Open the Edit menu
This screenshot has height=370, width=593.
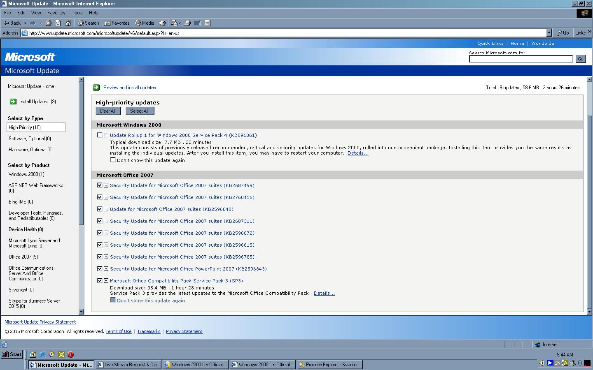click(21, 13)
